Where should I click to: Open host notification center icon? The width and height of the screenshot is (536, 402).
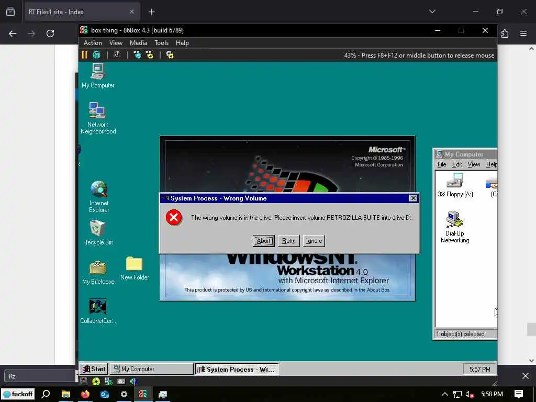tap(519, 394)
